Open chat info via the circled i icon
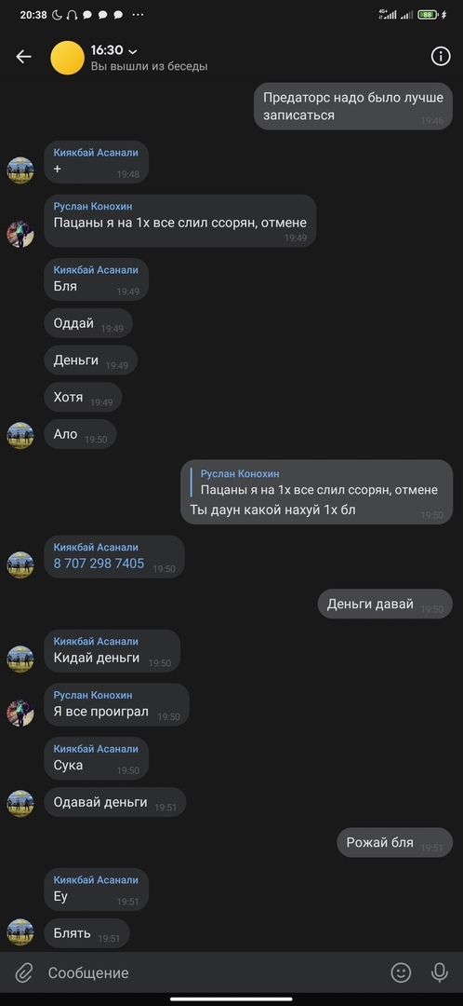Image resolution: width=463 pixels, height=1006 pixels. [x=441, y=57]
